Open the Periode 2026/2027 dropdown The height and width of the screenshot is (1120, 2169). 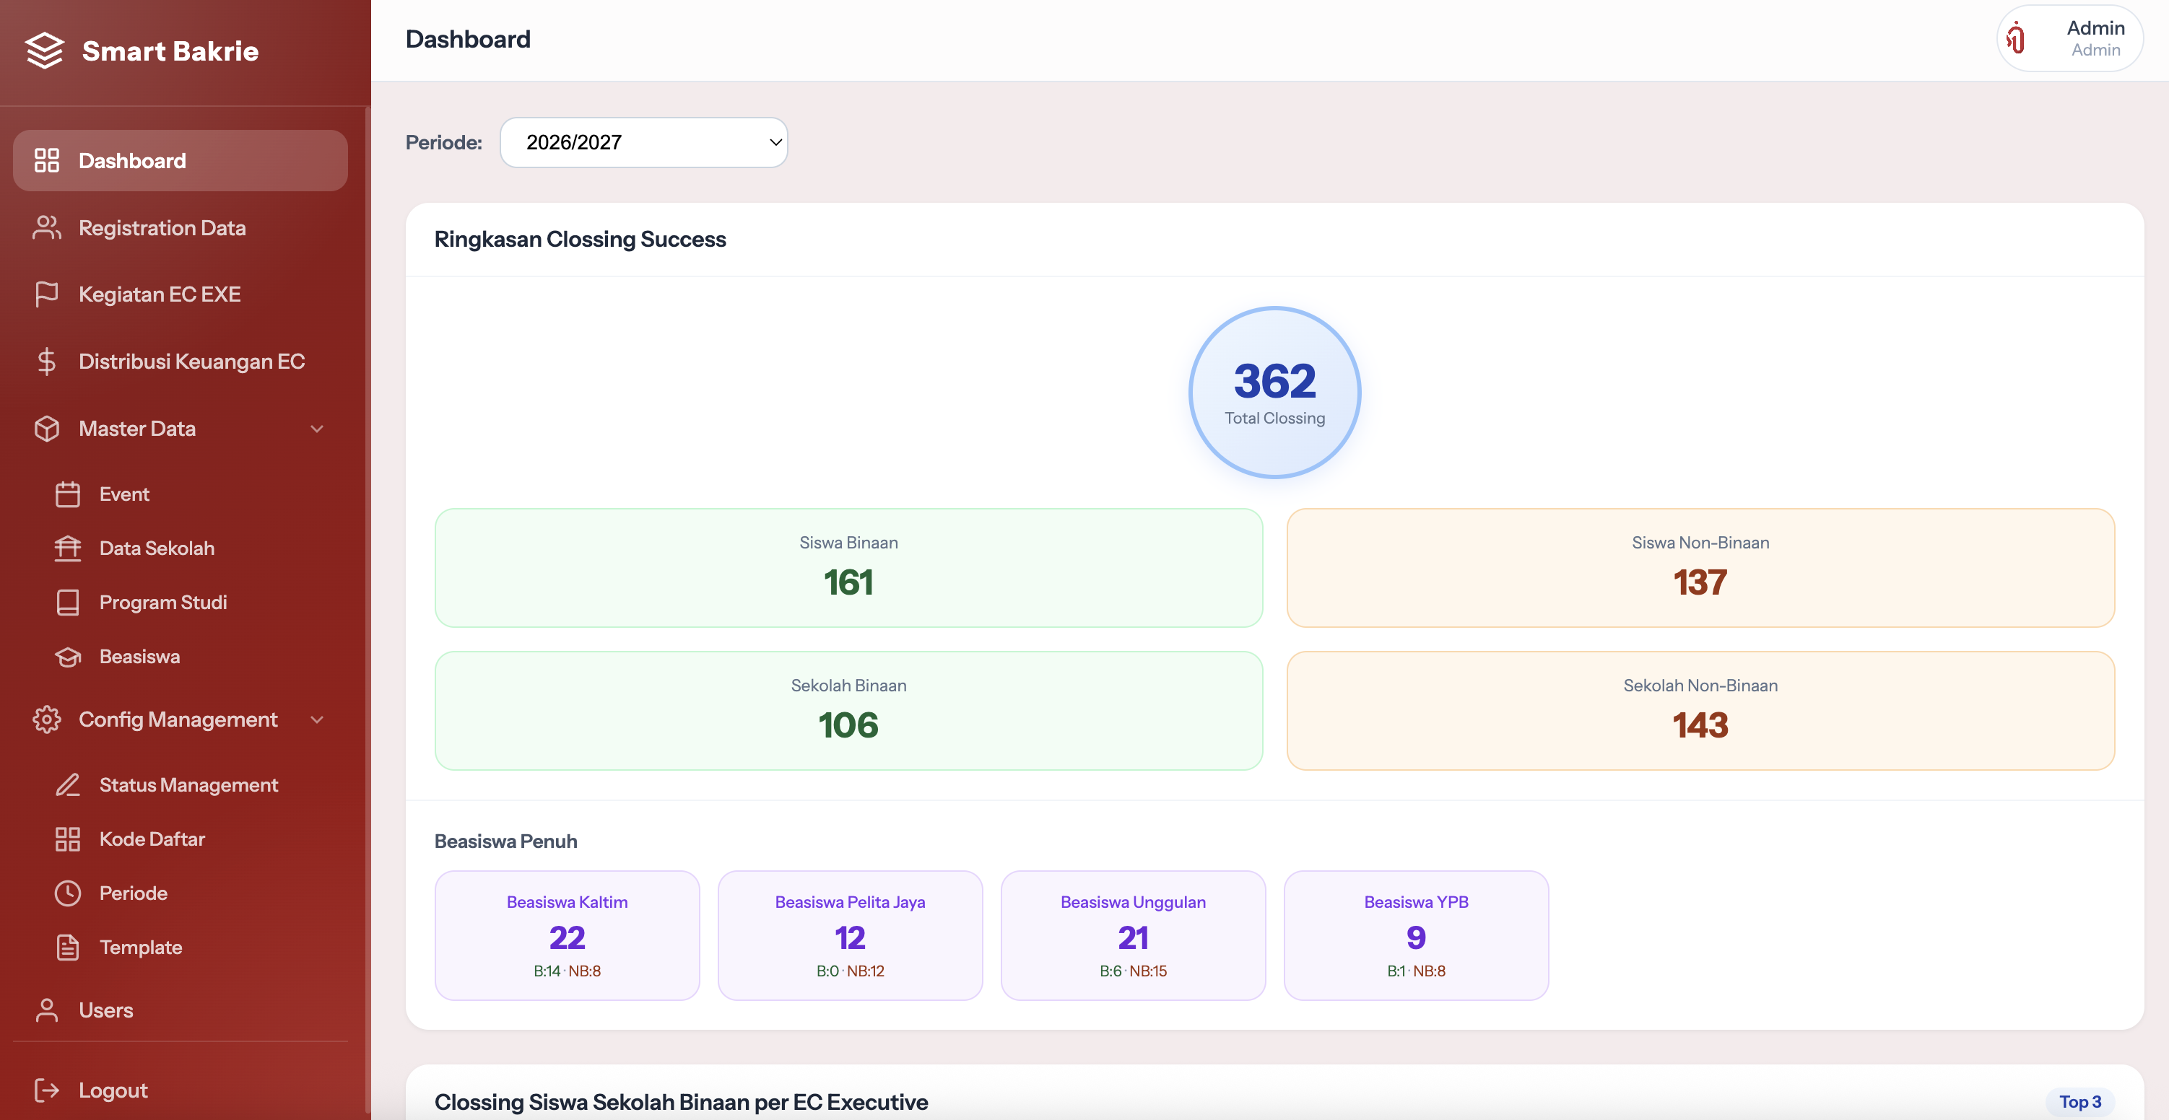pyautogui.click(x=644, y=142)
